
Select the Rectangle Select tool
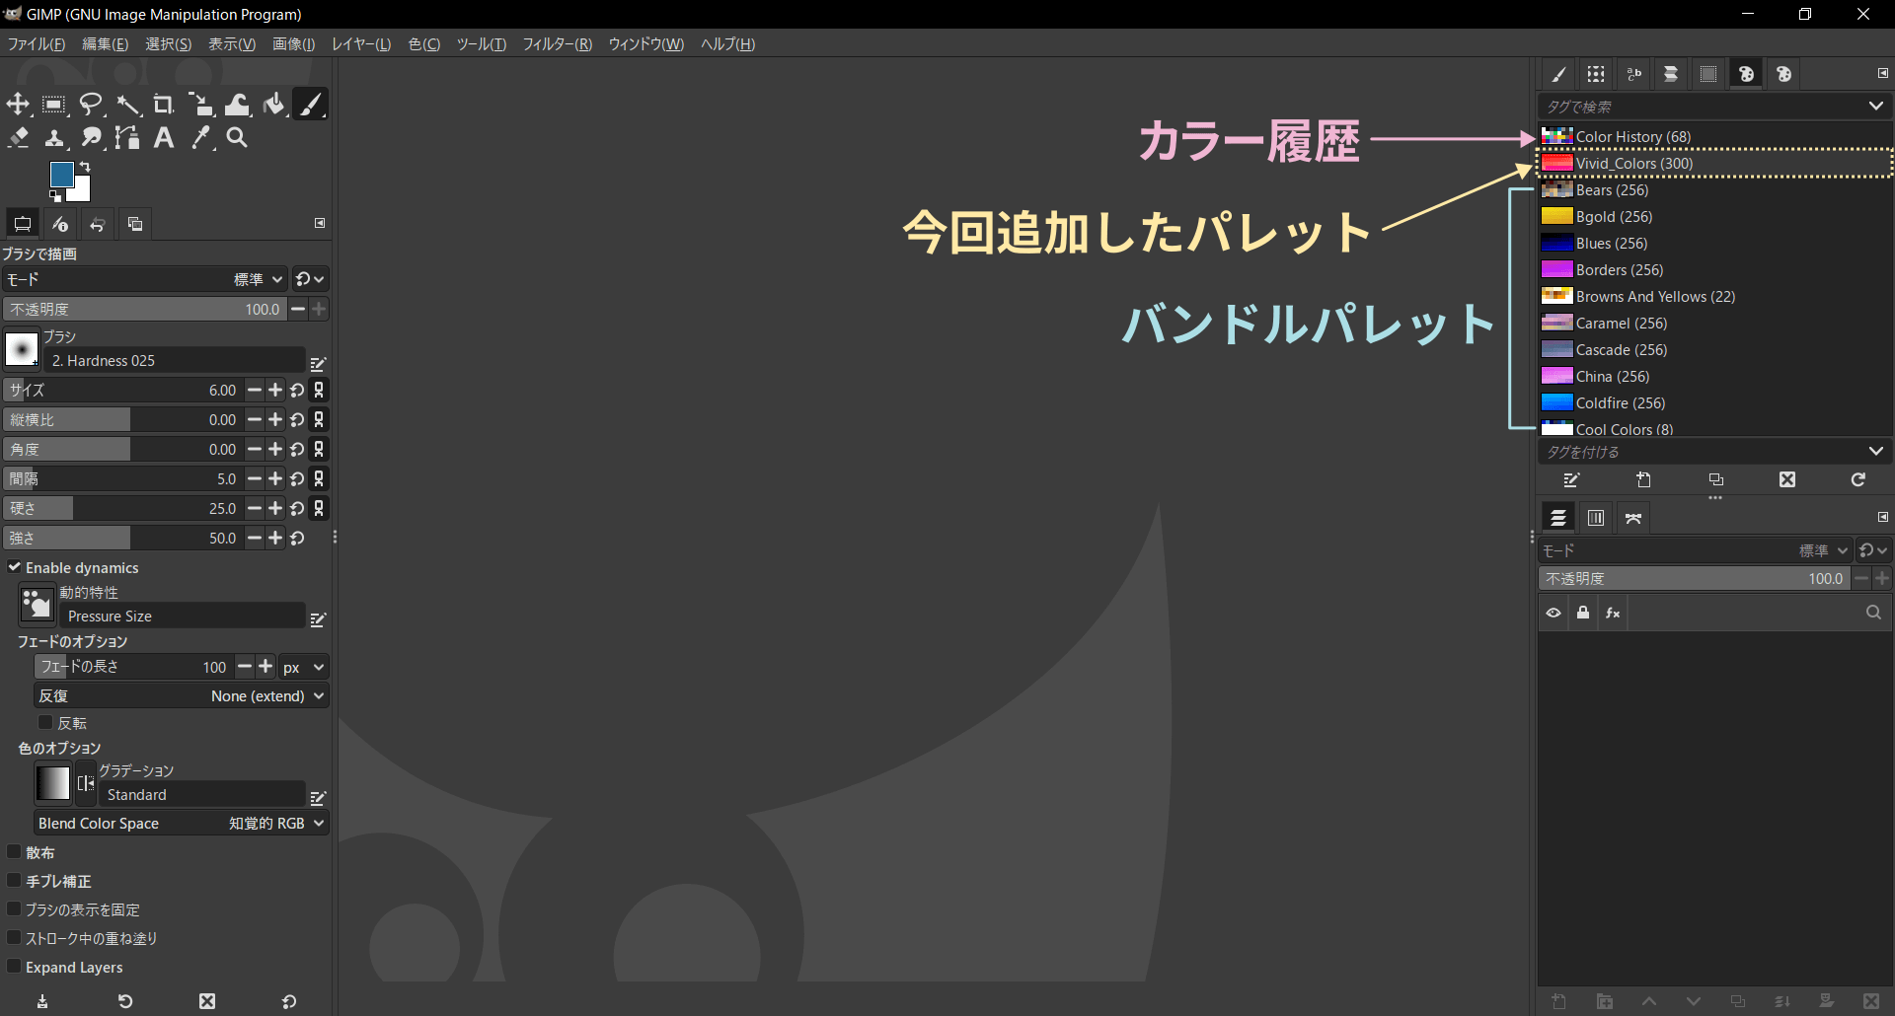(54, 104)
